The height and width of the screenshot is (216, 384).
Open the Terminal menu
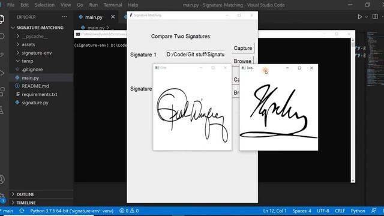pyautogui.click(x=113, y=5)
